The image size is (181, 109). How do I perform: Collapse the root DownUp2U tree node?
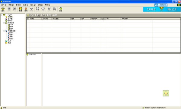[x=2, y=15]
